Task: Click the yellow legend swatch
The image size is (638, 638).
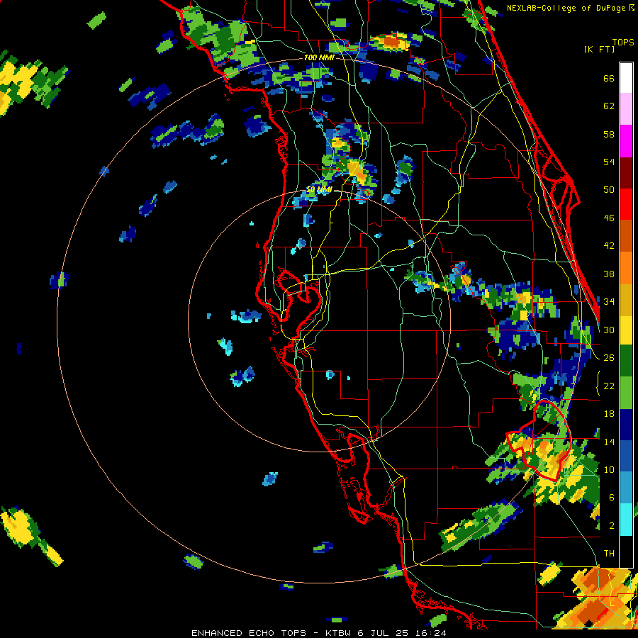Action: [x=626, y=330]
